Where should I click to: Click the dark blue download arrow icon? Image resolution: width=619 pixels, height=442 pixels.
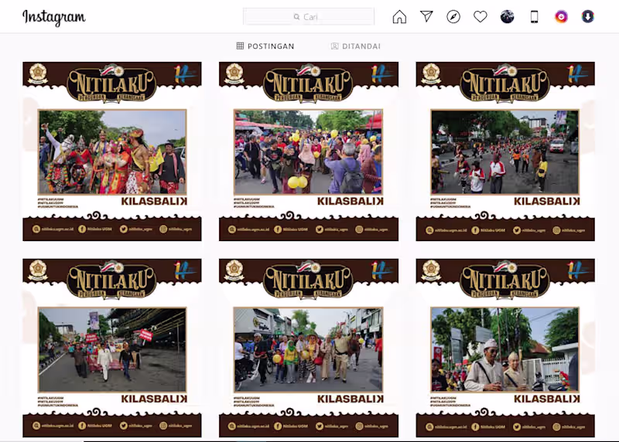588,17
